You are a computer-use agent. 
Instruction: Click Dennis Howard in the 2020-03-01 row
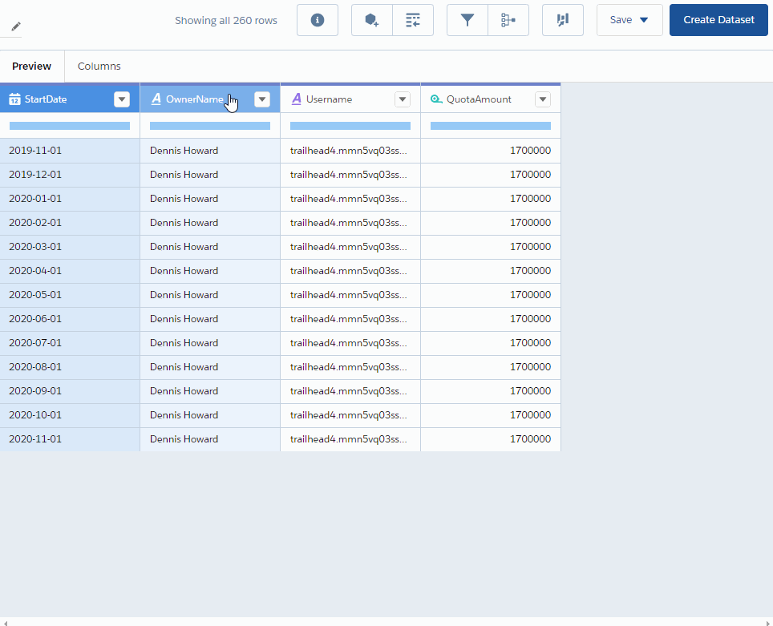[210, 246]
